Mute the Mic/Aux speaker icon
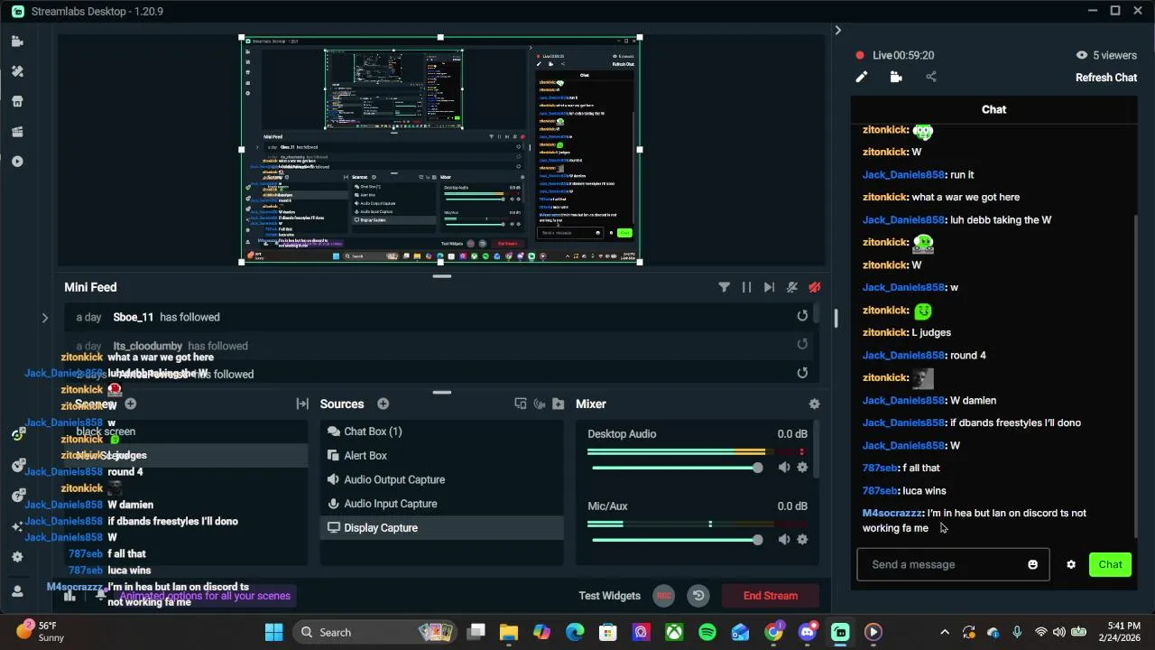 coord(783,540)
